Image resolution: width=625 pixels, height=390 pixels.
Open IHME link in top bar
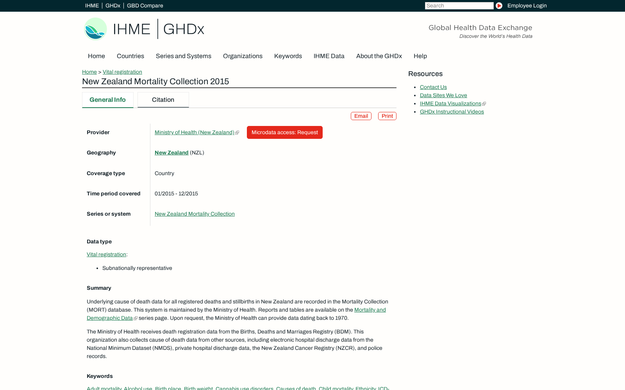point(92,5)
